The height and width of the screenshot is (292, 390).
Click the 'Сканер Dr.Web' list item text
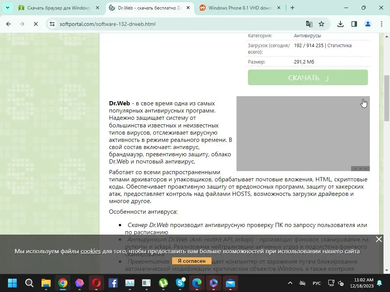pyautogui.click(x=148, y=225)
